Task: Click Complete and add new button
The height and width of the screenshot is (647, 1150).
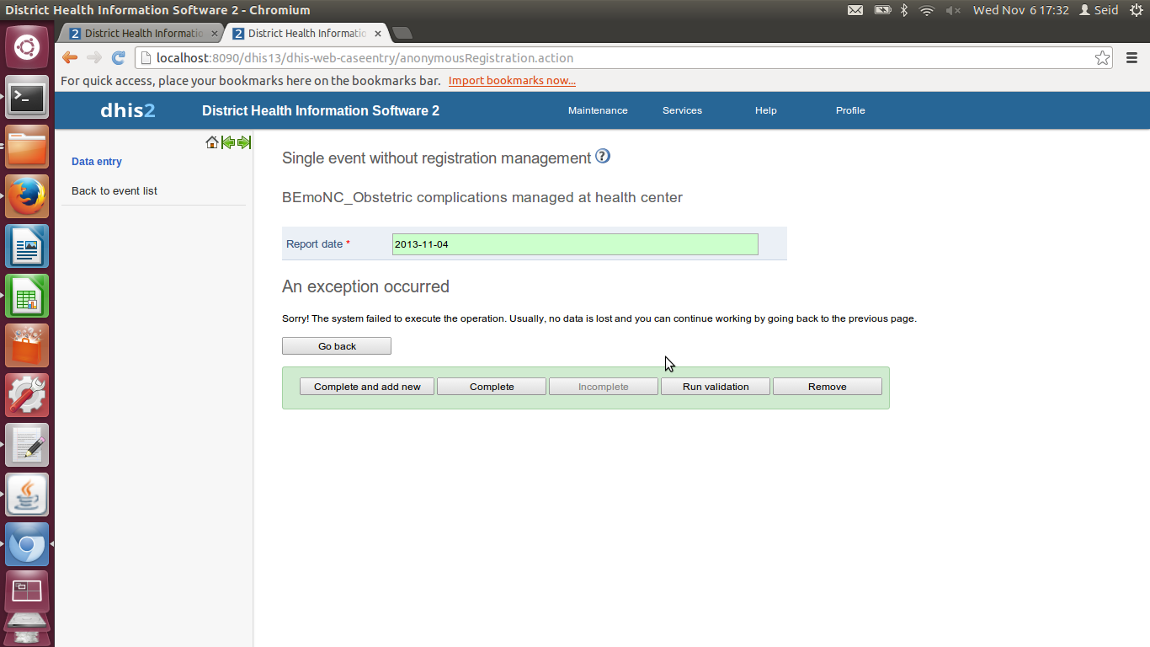Action: 367,387
